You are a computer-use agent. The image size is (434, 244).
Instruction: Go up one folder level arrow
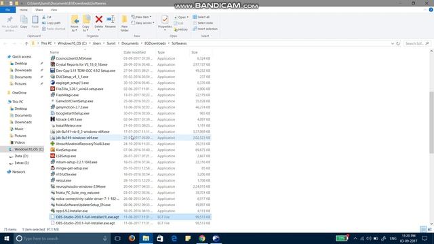tap(26, 43)
